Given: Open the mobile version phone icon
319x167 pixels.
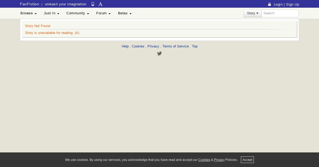Looking at the screenshot, I should pyautogui.click(x=93, y=4).
